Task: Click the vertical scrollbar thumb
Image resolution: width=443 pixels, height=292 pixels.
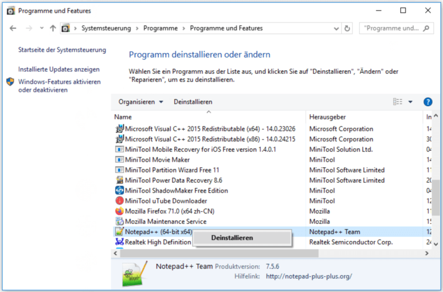Action: (x=436, y=197)
